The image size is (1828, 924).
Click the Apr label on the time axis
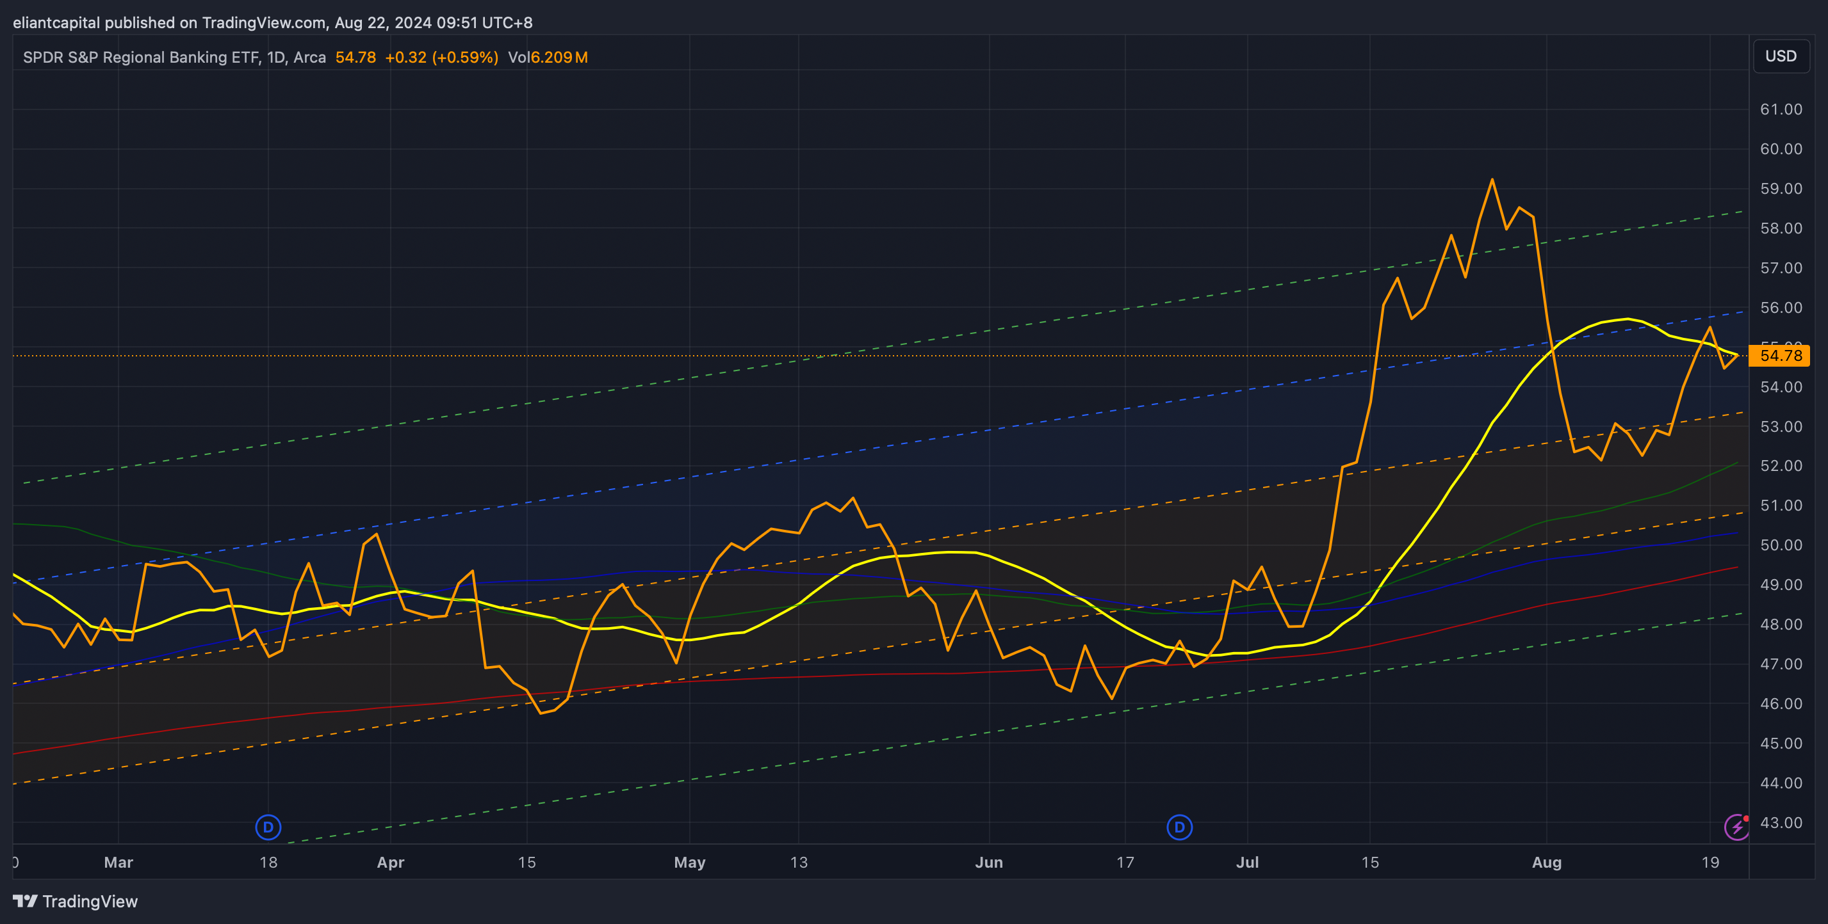(x=390, y=863)
